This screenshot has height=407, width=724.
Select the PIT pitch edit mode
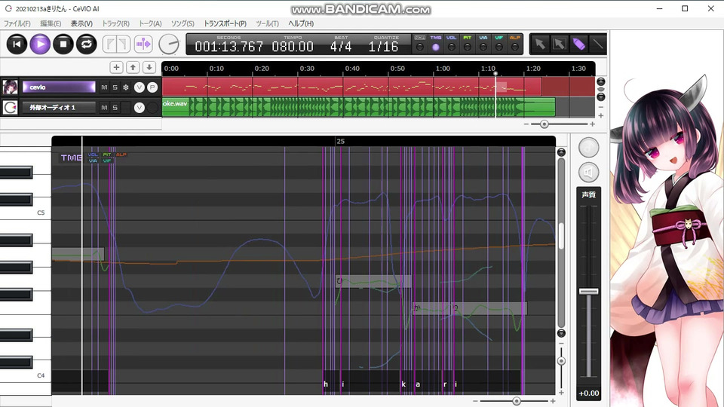468,47
